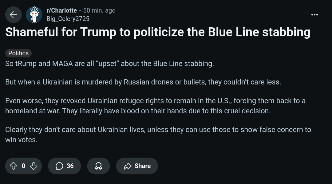Click paragraph starting 'But when a Ukrainian'
The width and height of the screenshot is (332, 184).
(x=143, y=82)
